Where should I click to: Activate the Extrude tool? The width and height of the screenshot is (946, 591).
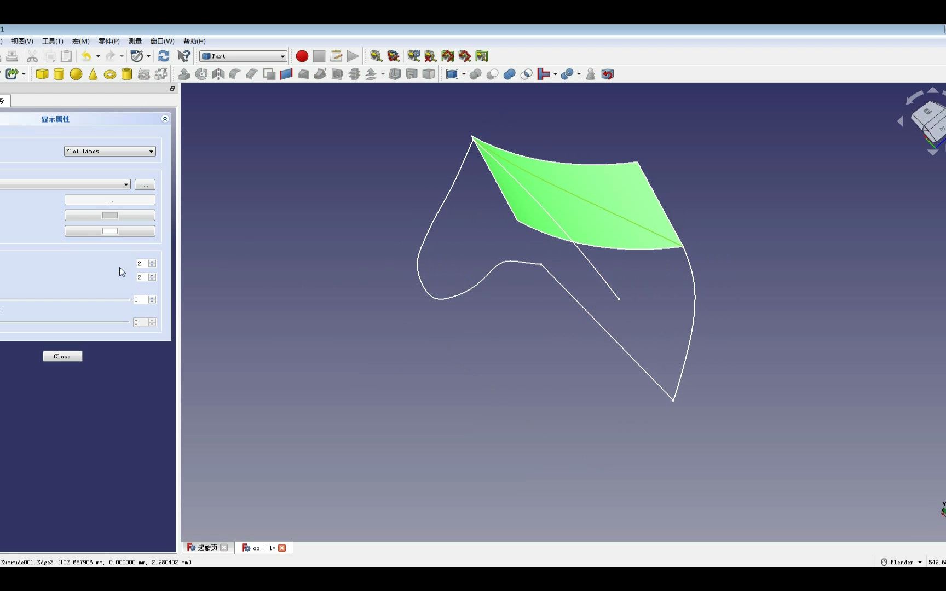(x=184, y=74)
